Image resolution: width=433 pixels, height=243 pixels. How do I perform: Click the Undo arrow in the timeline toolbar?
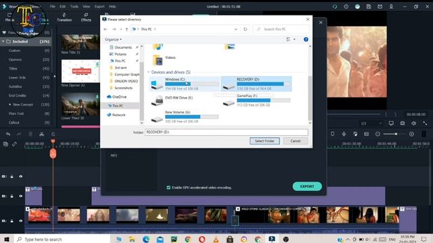point(8,134)
